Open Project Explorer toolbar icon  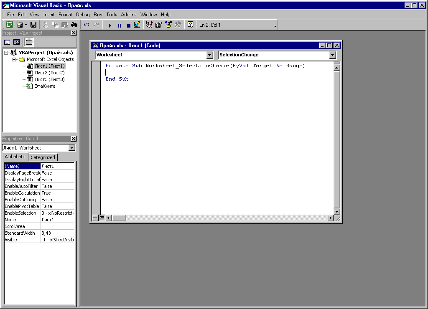tap(149, 25)
